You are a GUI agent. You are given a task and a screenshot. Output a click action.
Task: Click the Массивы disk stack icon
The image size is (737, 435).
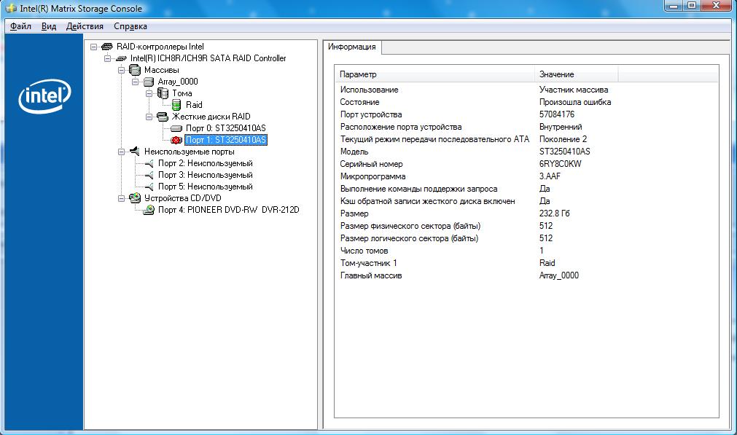[135, 70]
